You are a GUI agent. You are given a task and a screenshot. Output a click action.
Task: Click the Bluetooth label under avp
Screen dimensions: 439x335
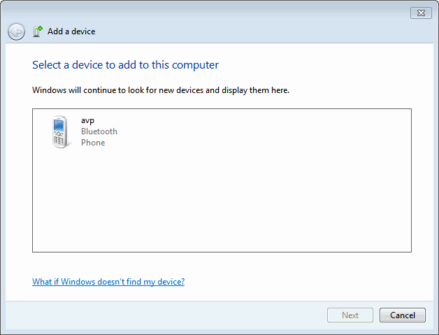point(99,131)
